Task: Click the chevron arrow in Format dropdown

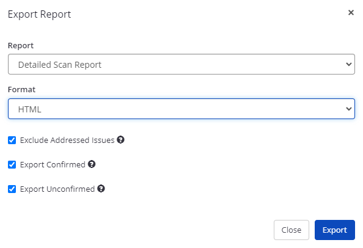Action: pyautogui.click(x=349, y=109)
